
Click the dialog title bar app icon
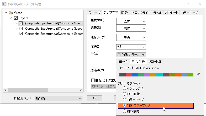(x=4, y=4)
